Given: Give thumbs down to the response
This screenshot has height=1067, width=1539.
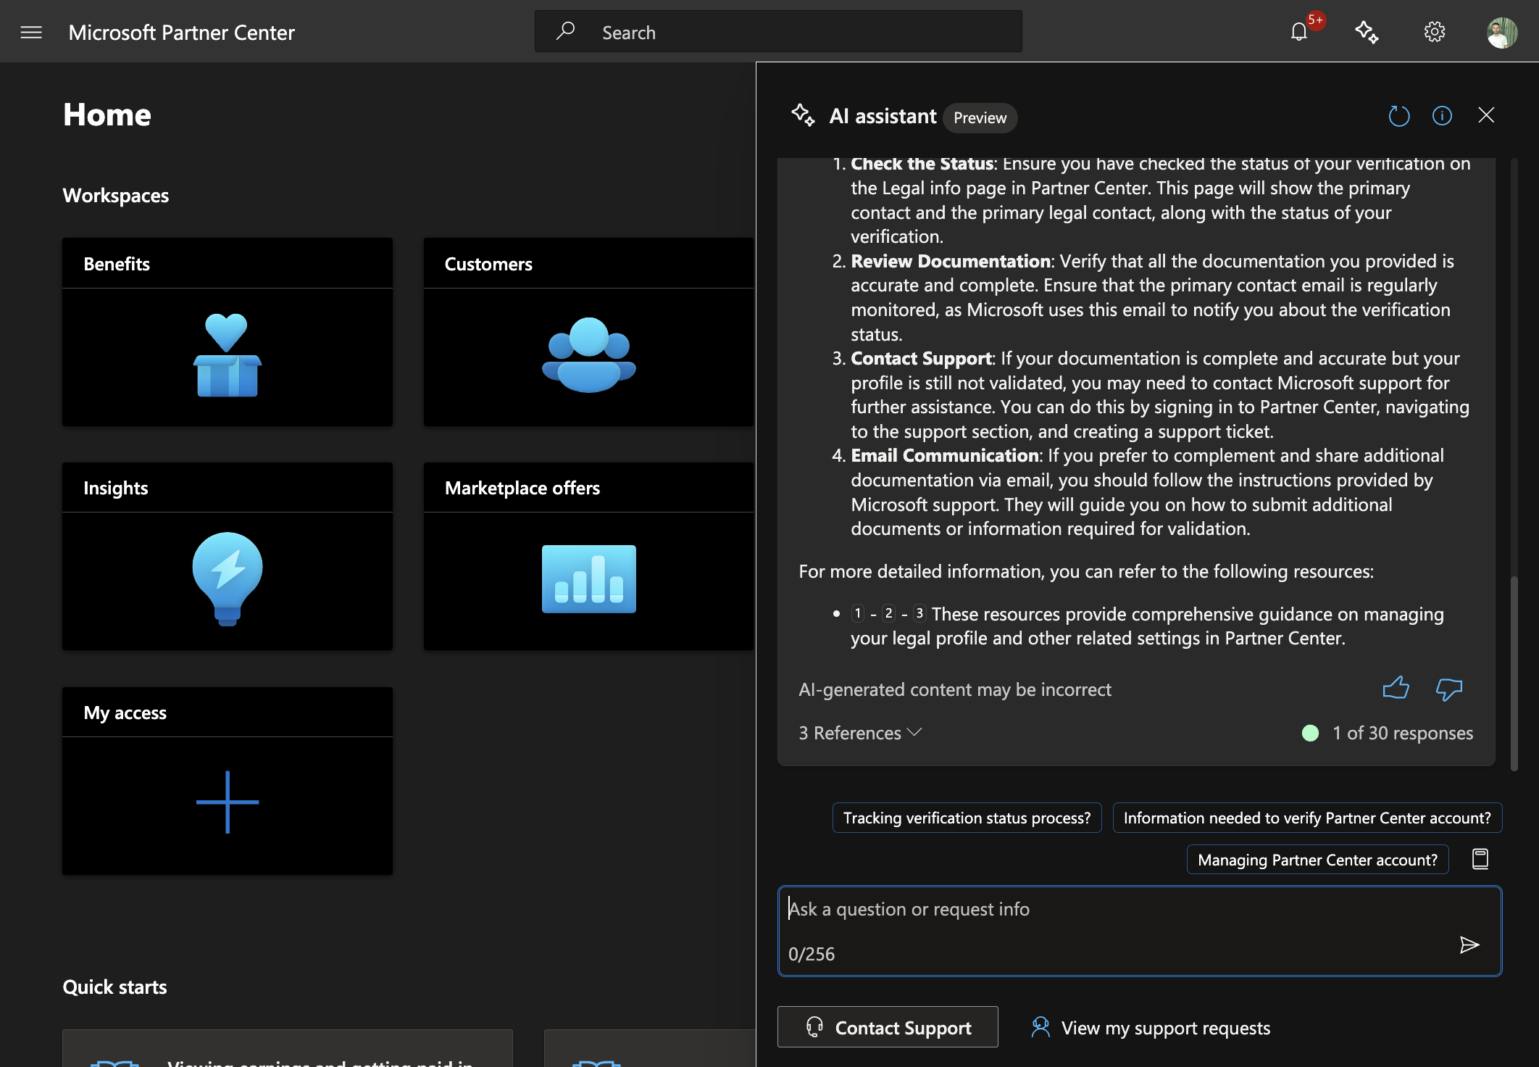Looking at the screenshot, I should pos(1449,689).
